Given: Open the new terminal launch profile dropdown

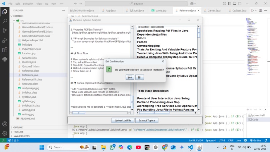Looking at the screenshot, I should (251, 110).
